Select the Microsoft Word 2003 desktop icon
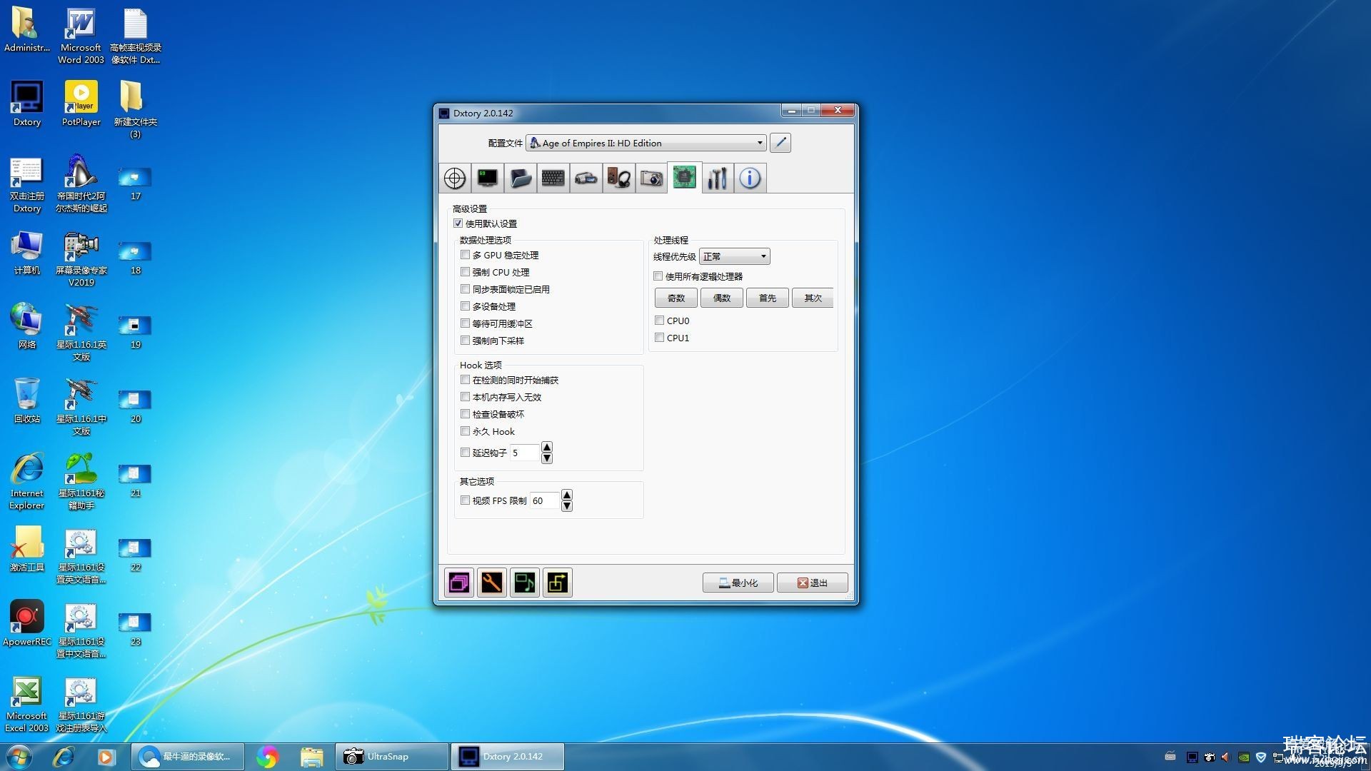 click(x=81, y=36)
